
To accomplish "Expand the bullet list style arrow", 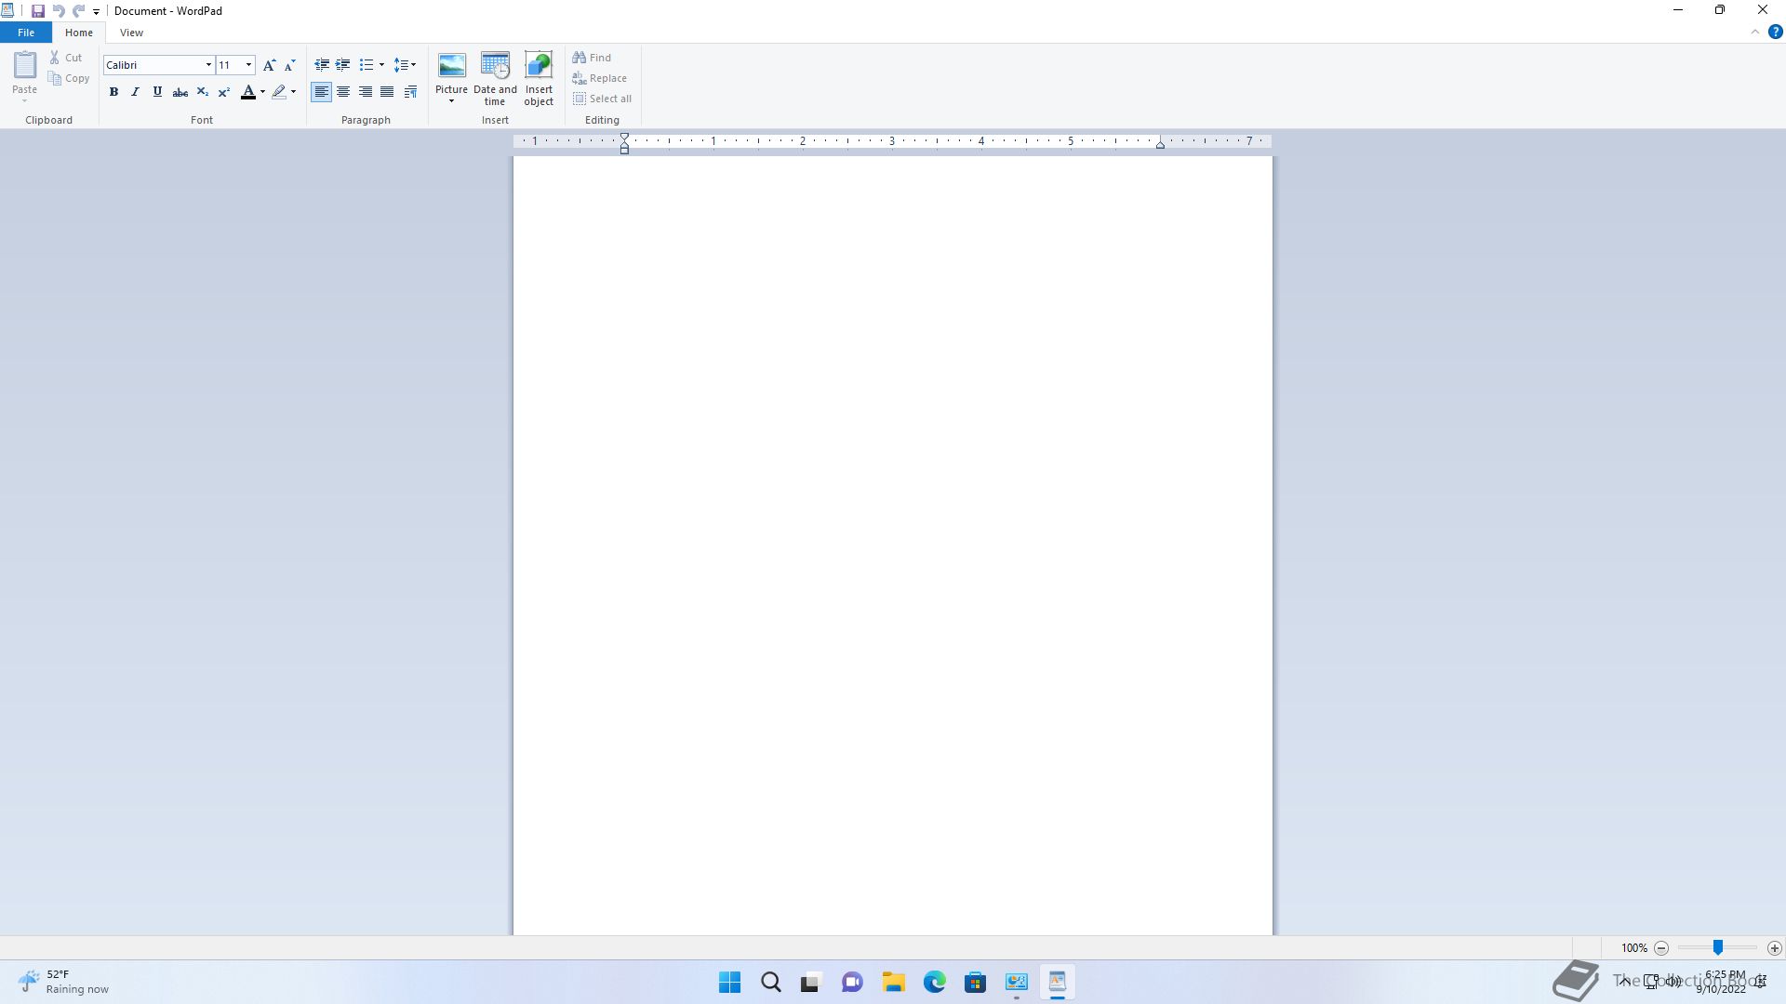I will click(x=381, y=65).
